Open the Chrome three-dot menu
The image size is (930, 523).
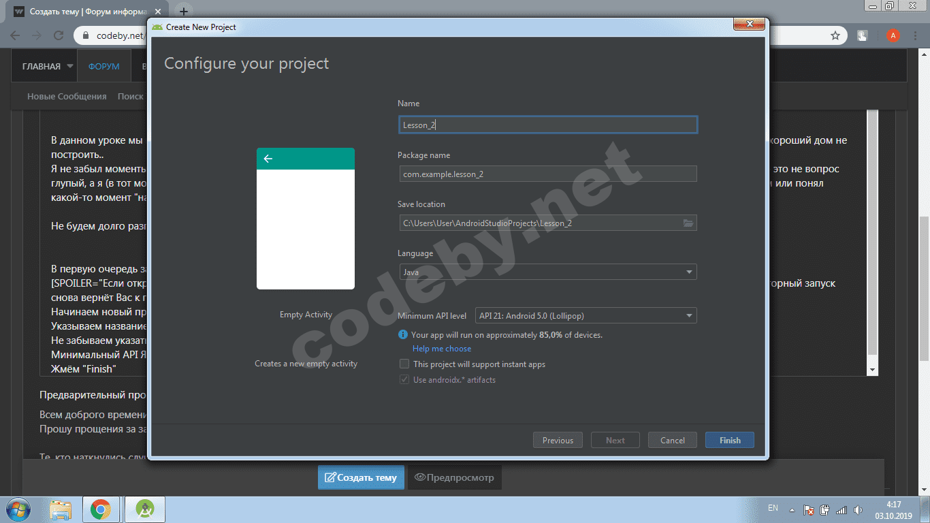(x=916, y=35)
